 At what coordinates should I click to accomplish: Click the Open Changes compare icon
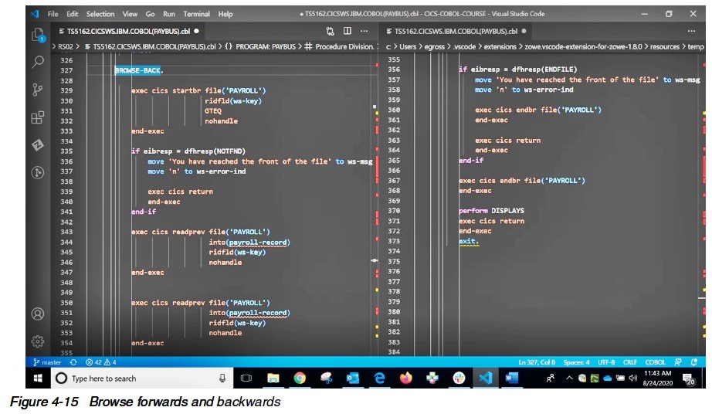[331, 31]
